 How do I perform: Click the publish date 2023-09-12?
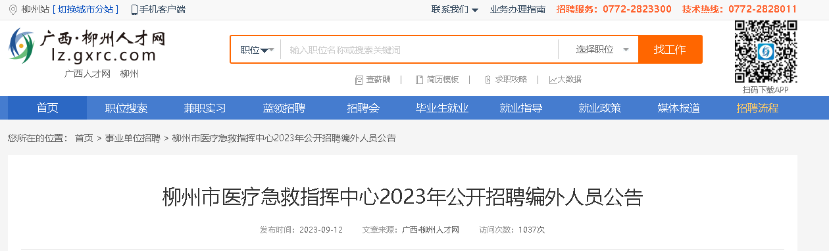click(x=320, y=230)
